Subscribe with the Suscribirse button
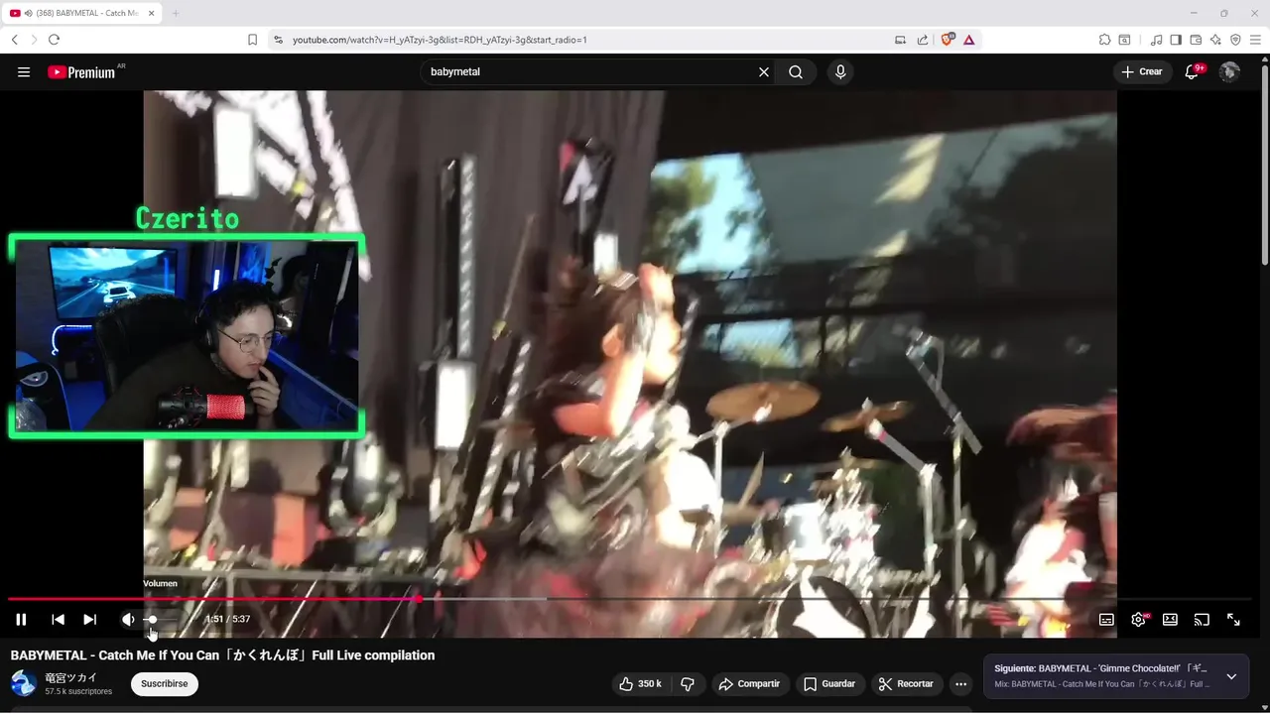This screenshot has width=1270, height=714. coord(165,684)
